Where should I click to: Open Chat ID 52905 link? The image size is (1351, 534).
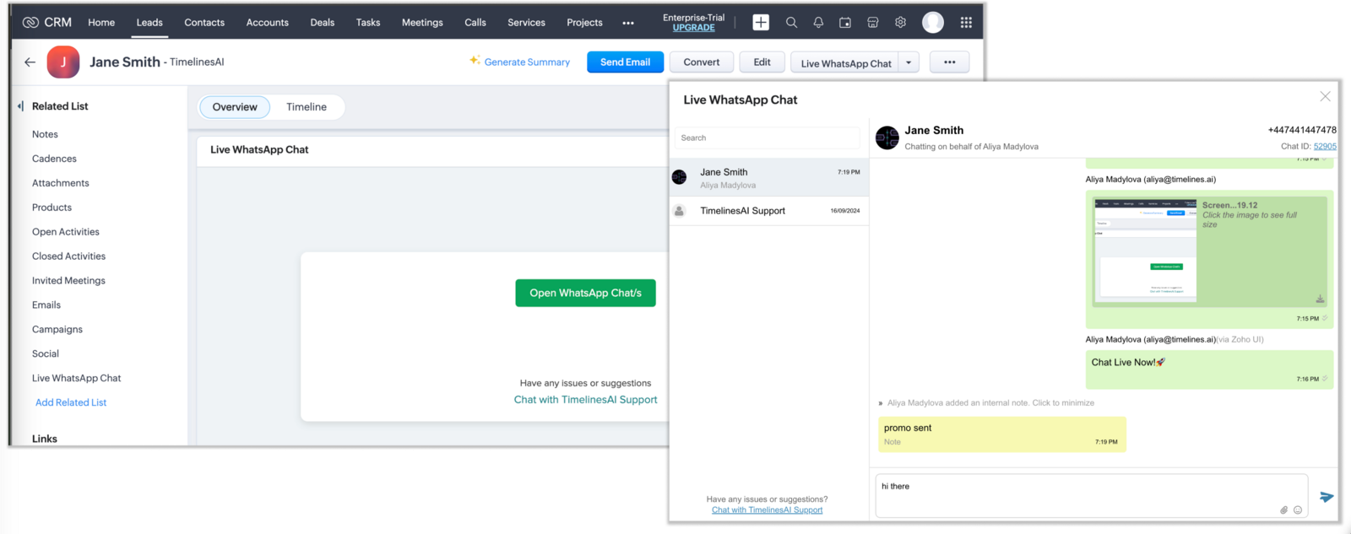click(x=1325, y=147)
